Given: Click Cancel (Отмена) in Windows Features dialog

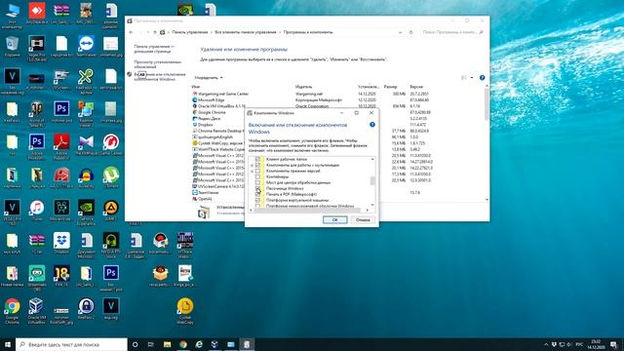Looking at the screenshot, I should click(363, 219).
